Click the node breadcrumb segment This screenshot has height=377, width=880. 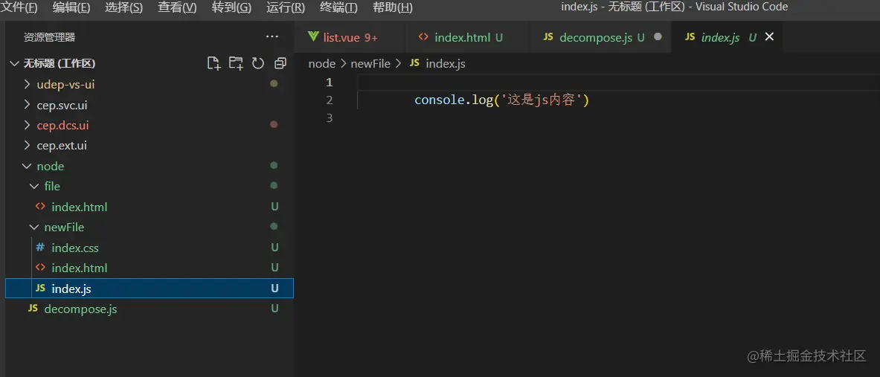coord(321,64)
